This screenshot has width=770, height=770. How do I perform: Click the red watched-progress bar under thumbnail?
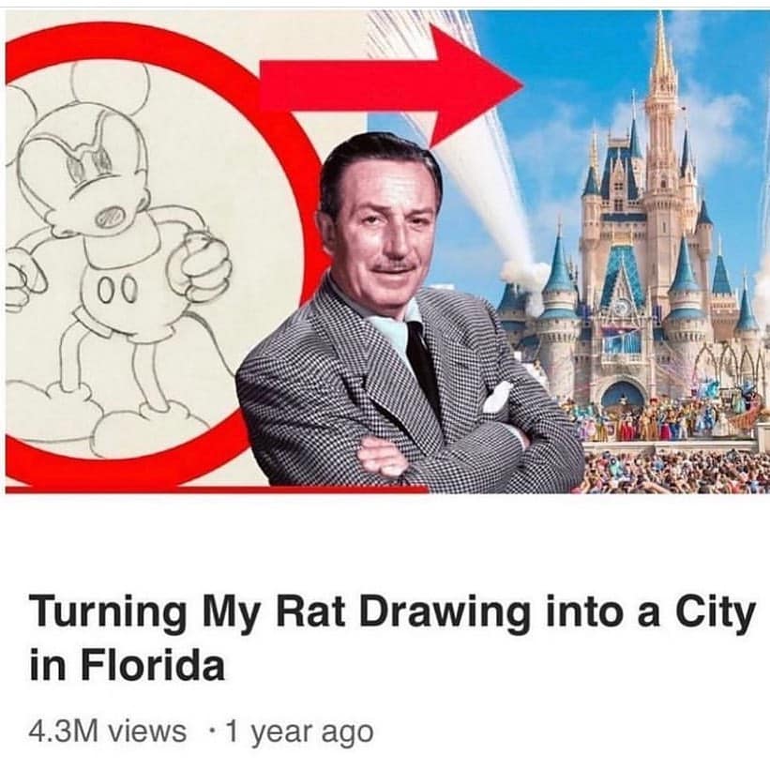click(x=216, y=490)
